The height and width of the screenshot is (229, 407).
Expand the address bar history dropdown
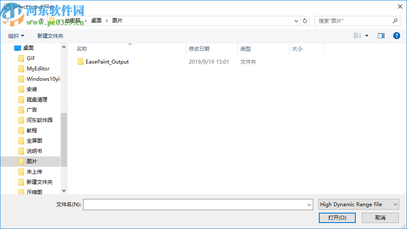pos(296,21)
